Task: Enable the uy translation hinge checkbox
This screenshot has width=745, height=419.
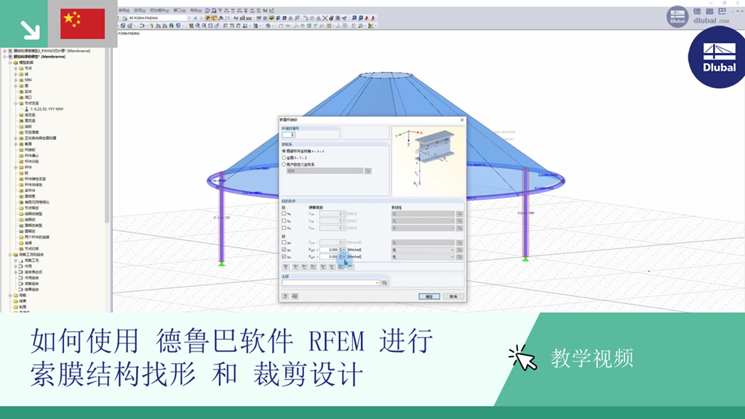Action: tap(284, 221)
